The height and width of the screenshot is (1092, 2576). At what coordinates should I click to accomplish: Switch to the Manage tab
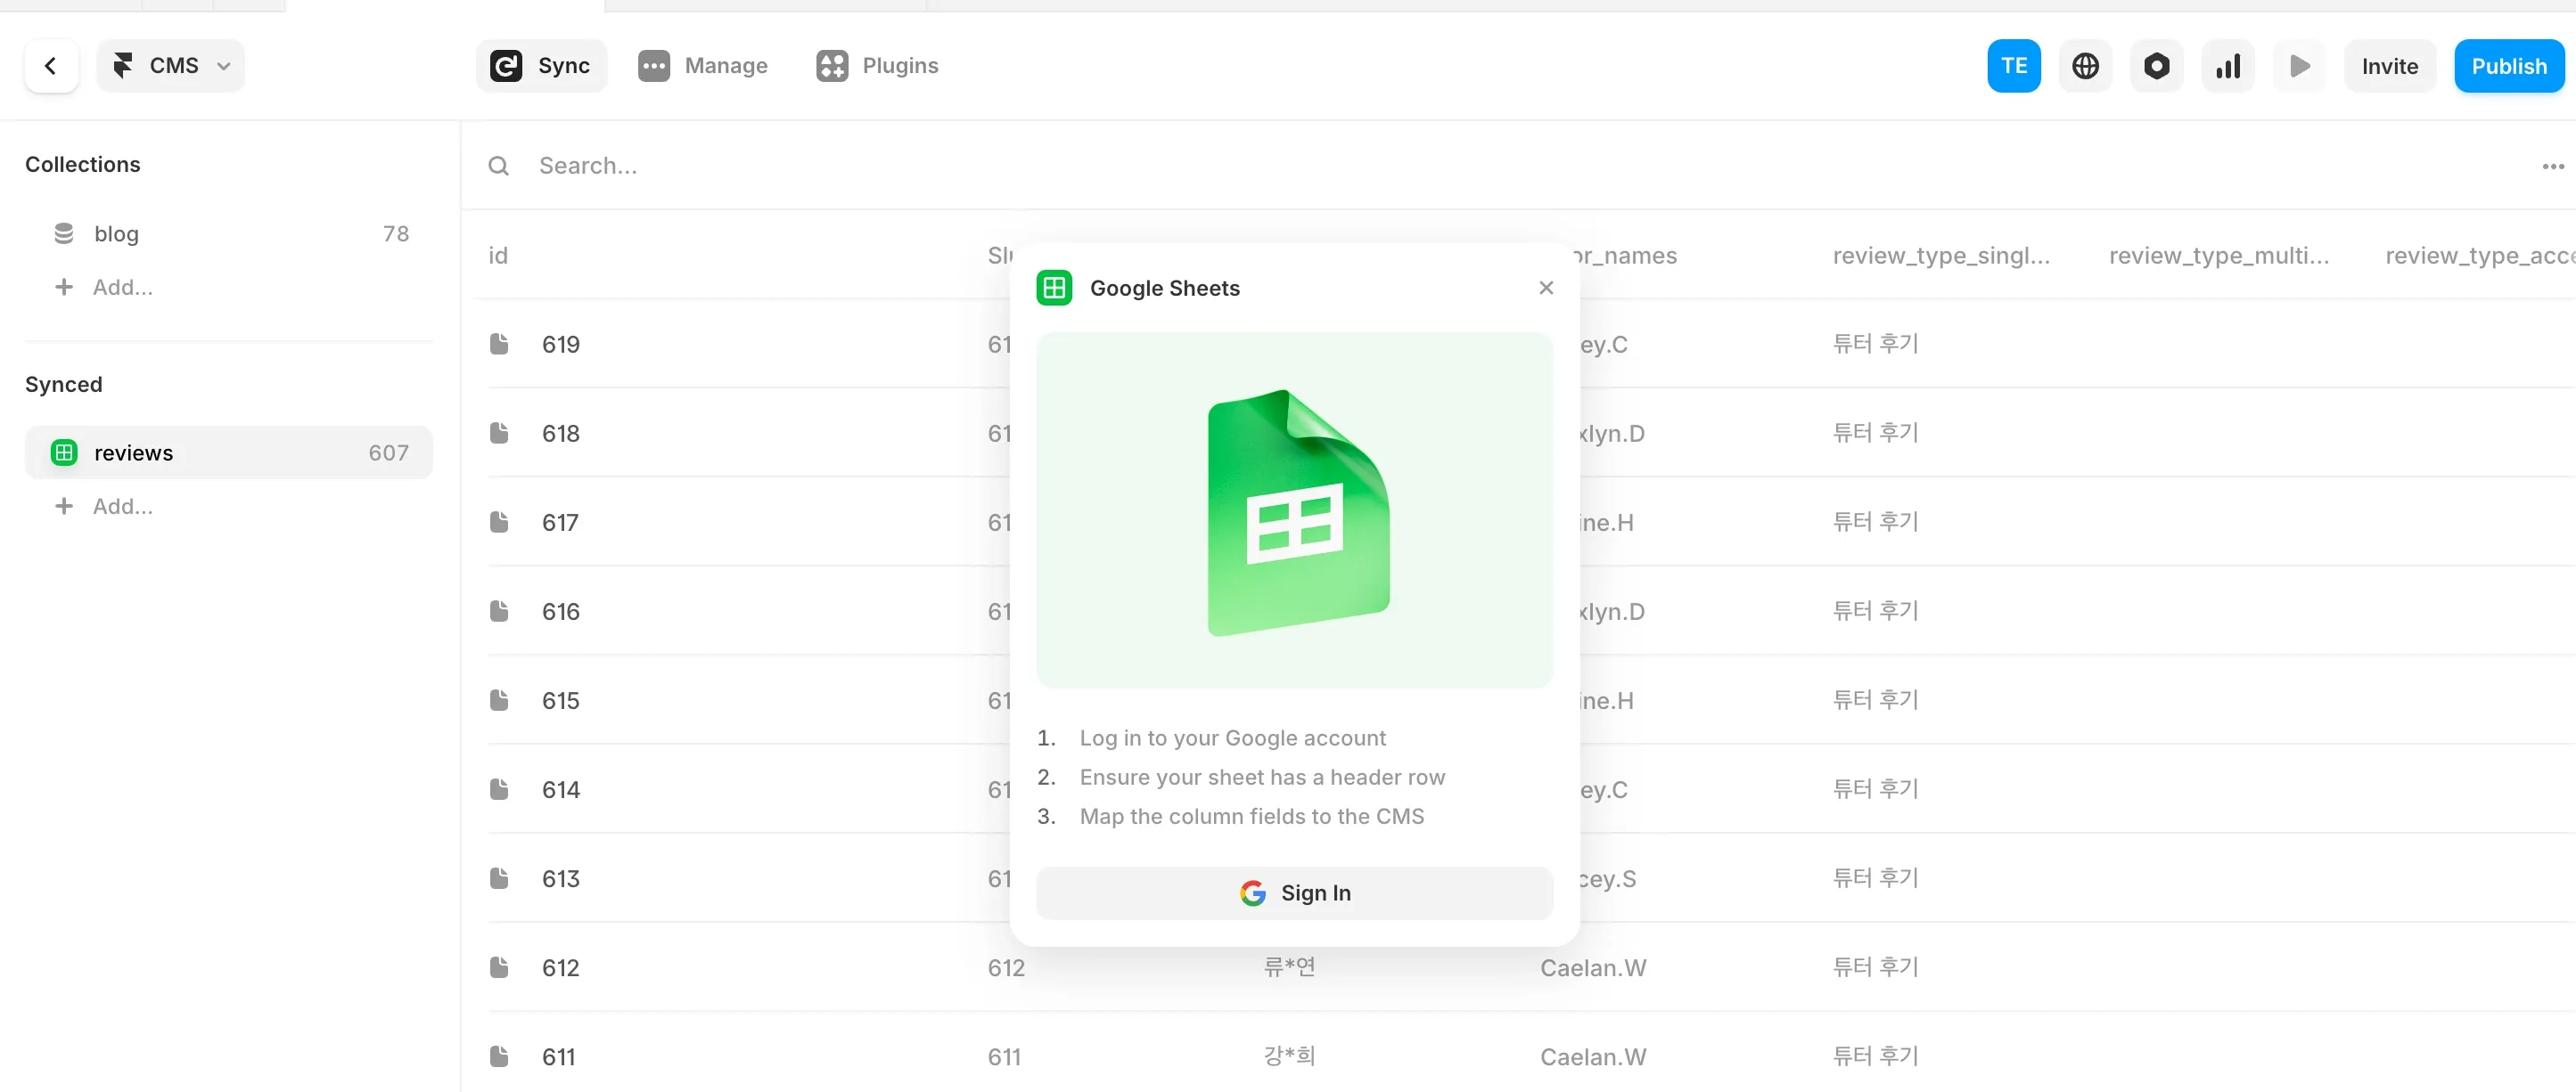click(703, 65)
